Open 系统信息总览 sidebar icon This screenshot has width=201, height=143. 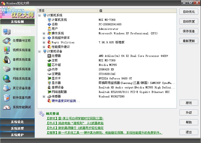pos(7,31)
